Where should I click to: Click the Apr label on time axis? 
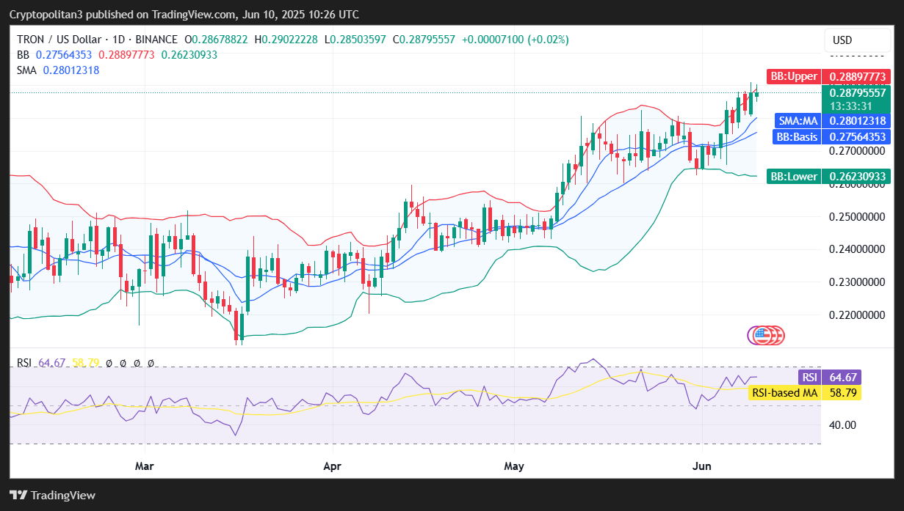[333, 466]
